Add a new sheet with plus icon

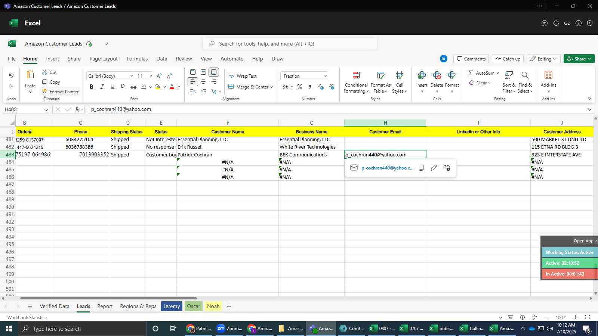(229, 306)
